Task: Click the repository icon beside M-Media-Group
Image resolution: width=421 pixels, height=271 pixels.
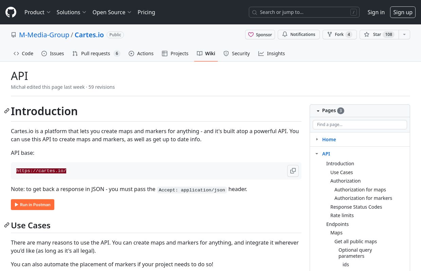Action: point(14,35)
